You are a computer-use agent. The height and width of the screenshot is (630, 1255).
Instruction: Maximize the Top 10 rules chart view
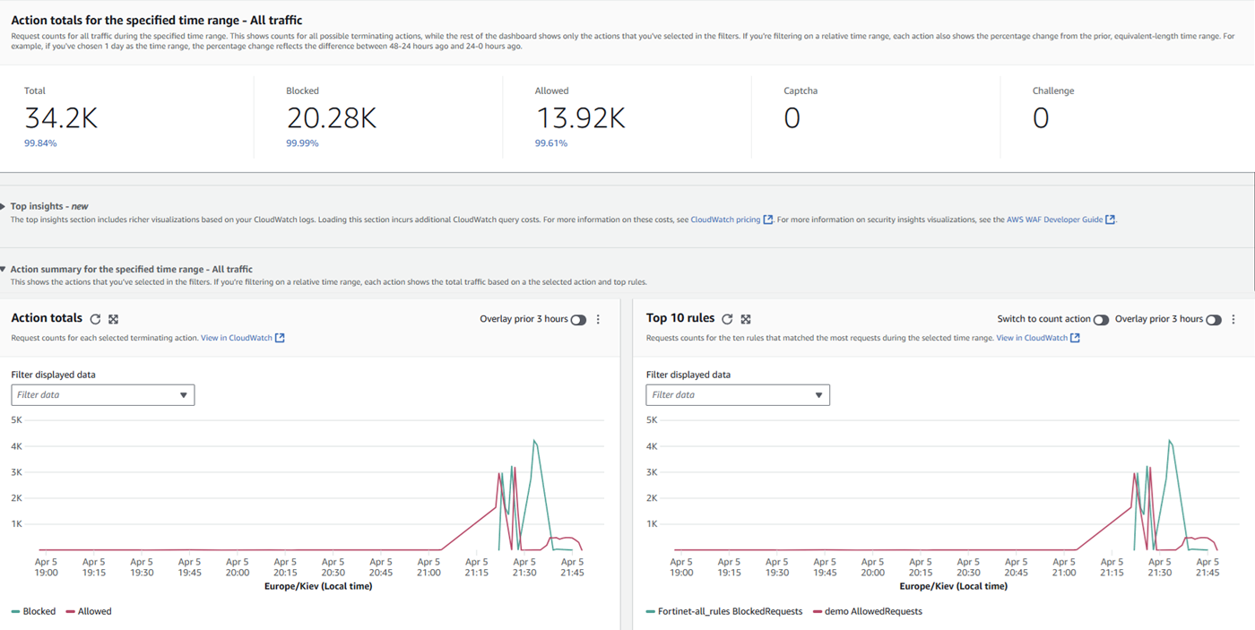(x=748, y=318)
